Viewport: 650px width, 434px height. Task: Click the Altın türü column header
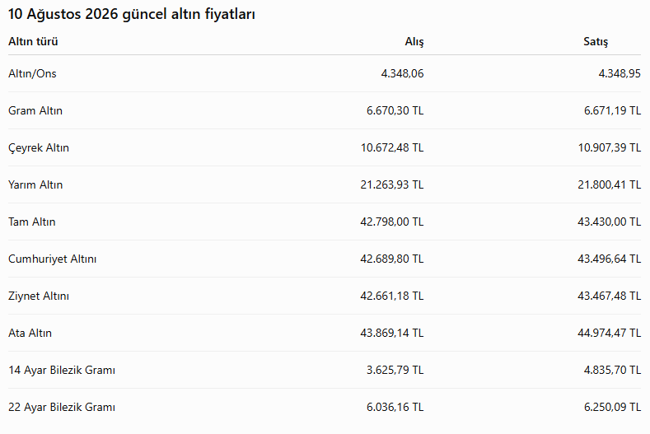pyautogui.click(x=33, y=41)
